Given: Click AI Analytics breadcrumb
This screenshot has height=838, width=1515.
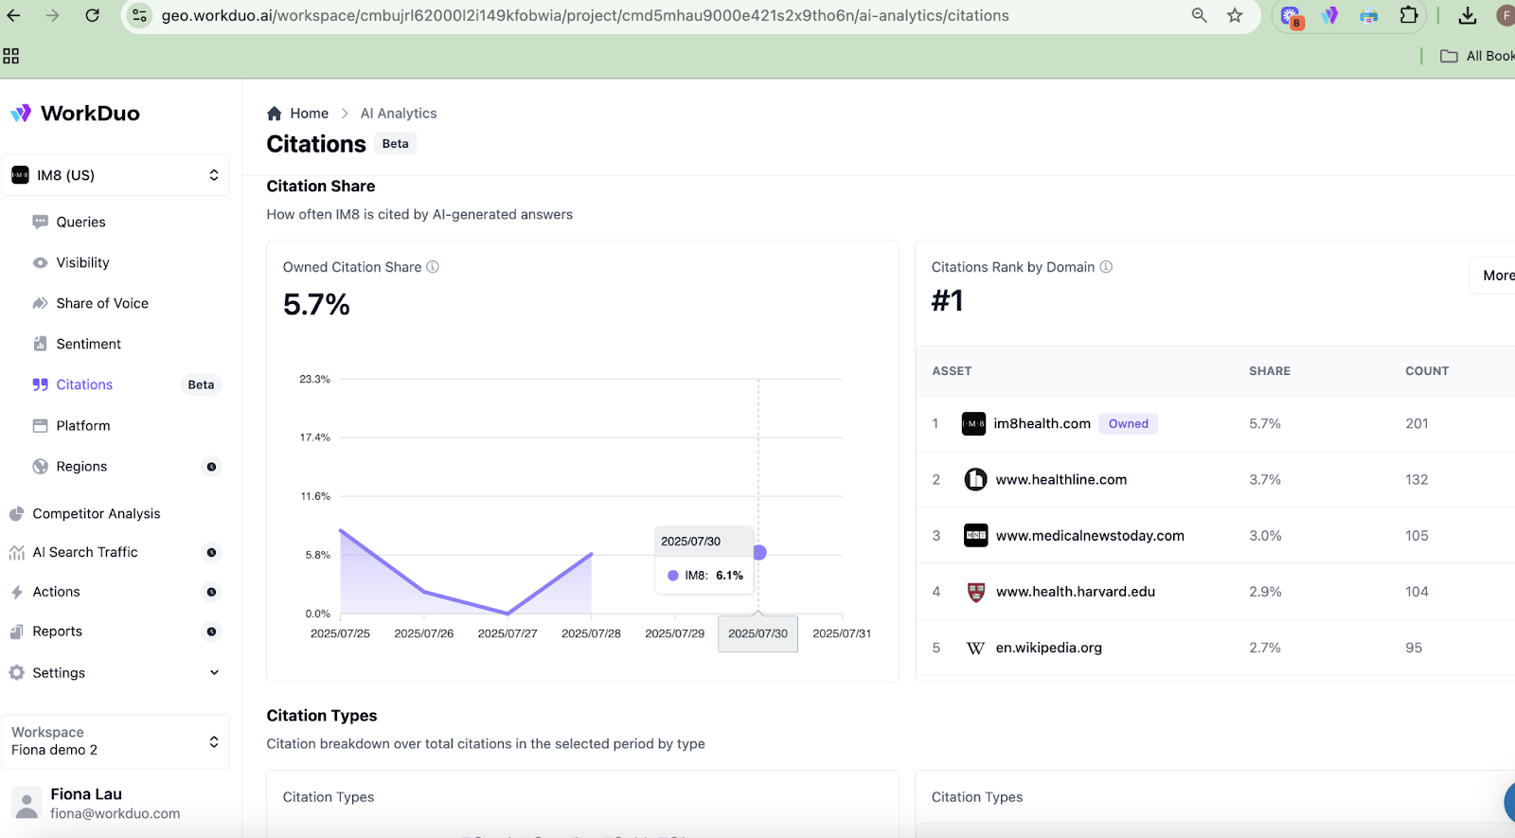Looking at the screenshot, I should click(399, 113).
